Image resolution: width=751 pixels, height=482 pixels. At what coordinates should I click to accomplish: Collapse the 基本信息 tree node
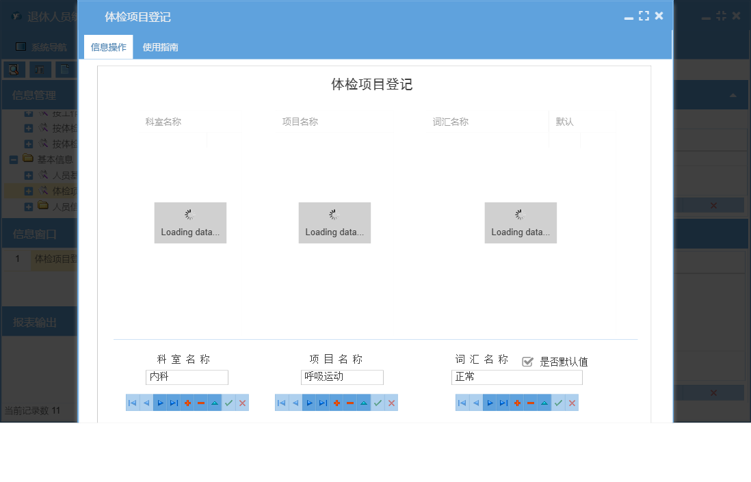pos(14,159)
